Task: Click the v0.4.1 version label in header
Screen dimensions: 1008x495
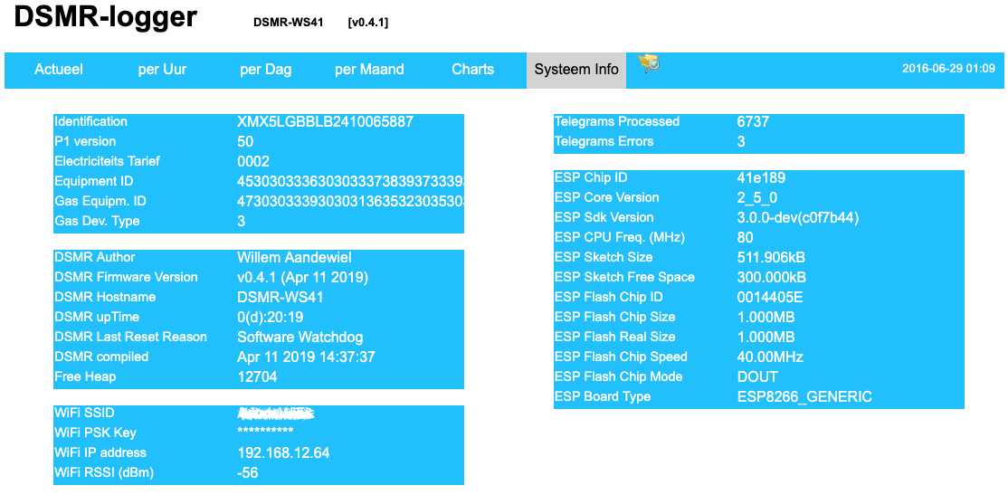Action: pyautogui.click(x=367, y=23)
